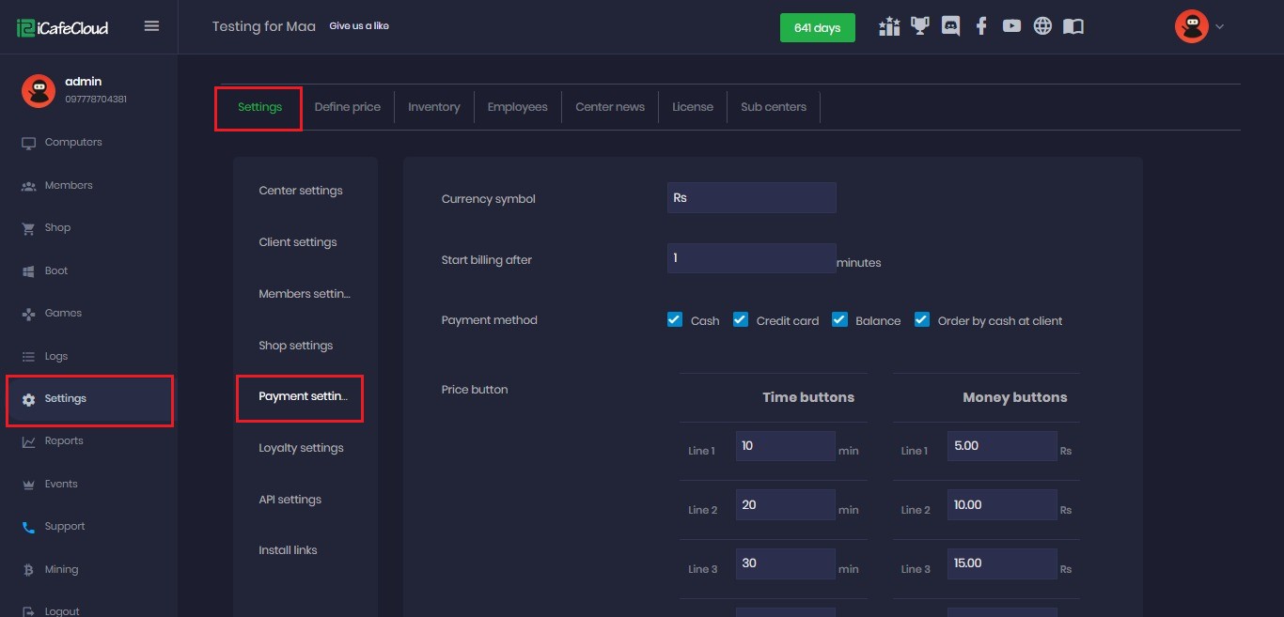Open the book documentation icon
The height and width of the screenshot is (617, 1284).
click(x=1073, y=26)
